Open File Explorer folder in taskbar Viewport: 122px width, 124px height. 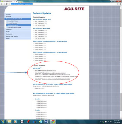point(9,122)
